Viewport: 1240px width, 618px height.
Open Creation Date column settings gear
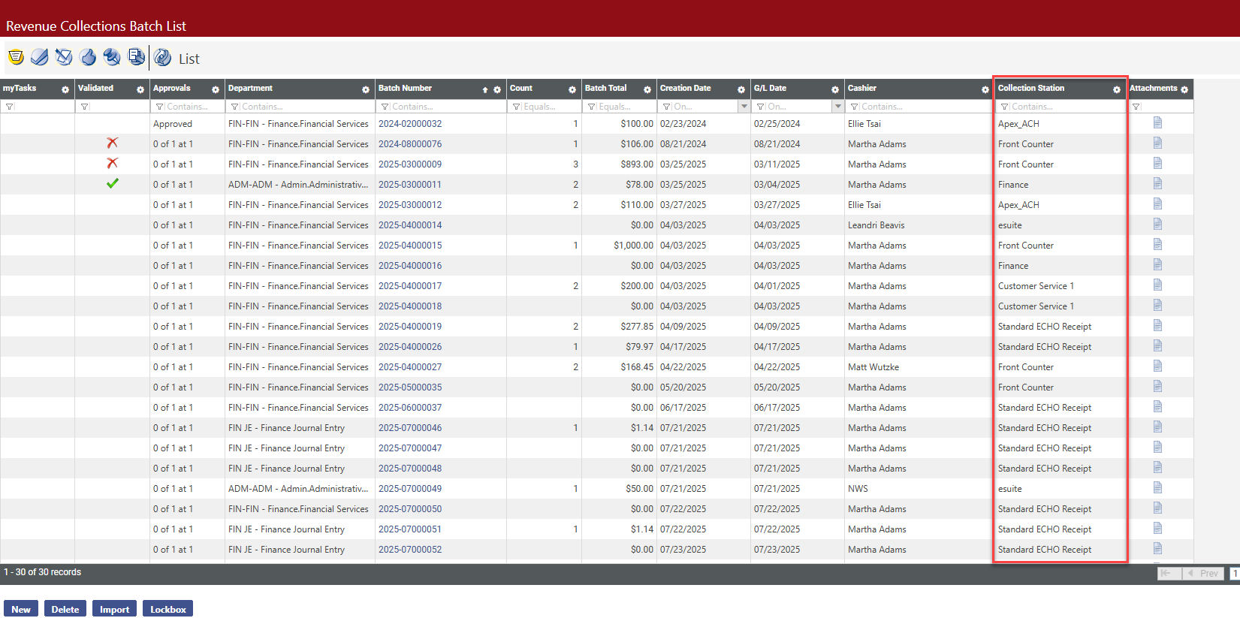point(741,89)
